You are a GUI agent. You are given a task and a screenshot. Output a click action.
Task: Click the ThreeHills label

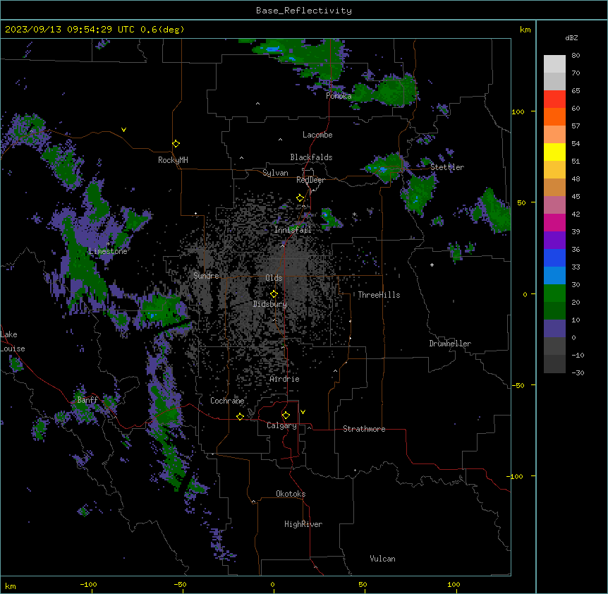pos(379,295)
